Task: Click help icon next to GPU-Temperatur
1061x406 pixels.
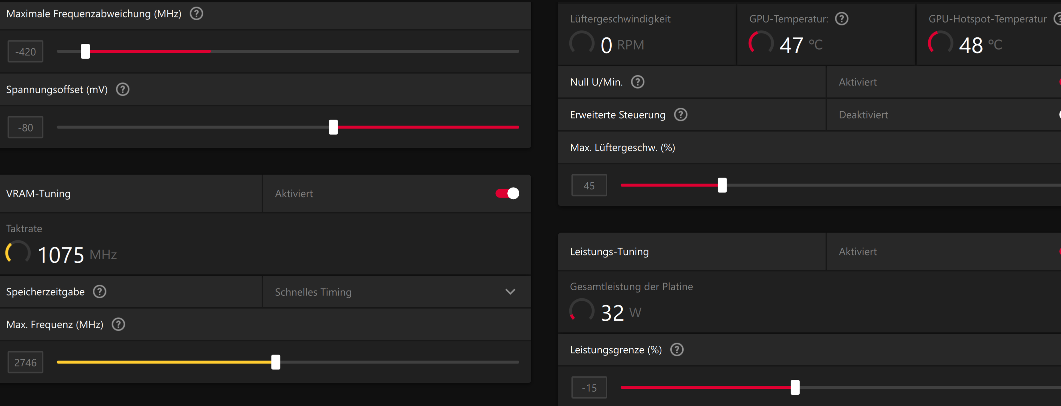Action: pos(841,18)
